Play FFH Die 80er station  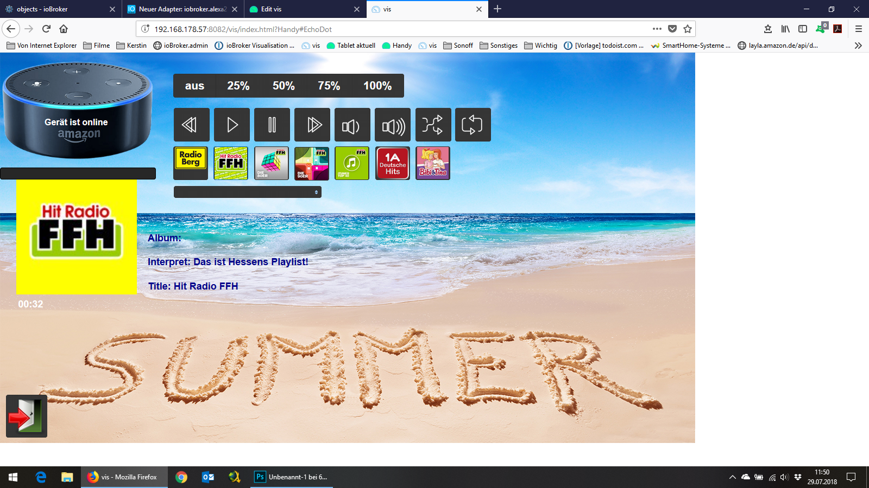point(272,163)
